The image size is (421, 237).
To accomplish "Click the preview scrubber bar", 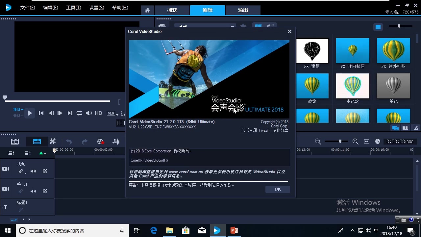I will pos(57,101).
